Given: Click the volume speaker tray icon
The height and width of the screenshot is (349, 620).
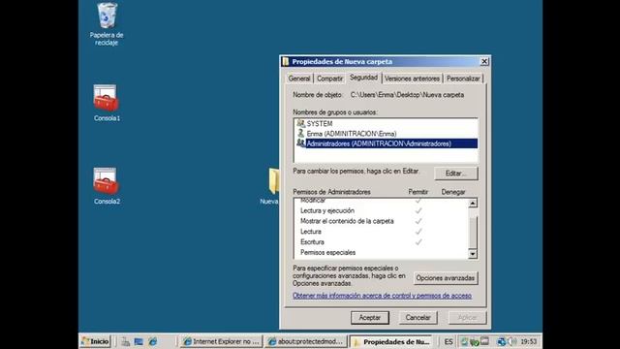Looking at the screenshot, I should click(512, 341).
